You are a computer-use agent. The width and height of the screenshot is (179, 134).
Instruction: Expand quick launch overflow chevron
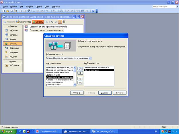[32, 131]
